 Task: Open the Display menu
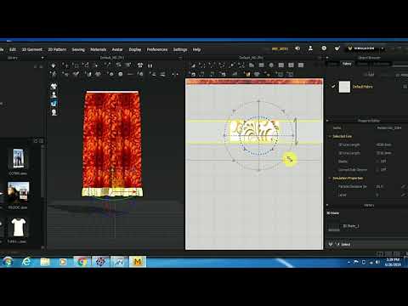point(135,49)
